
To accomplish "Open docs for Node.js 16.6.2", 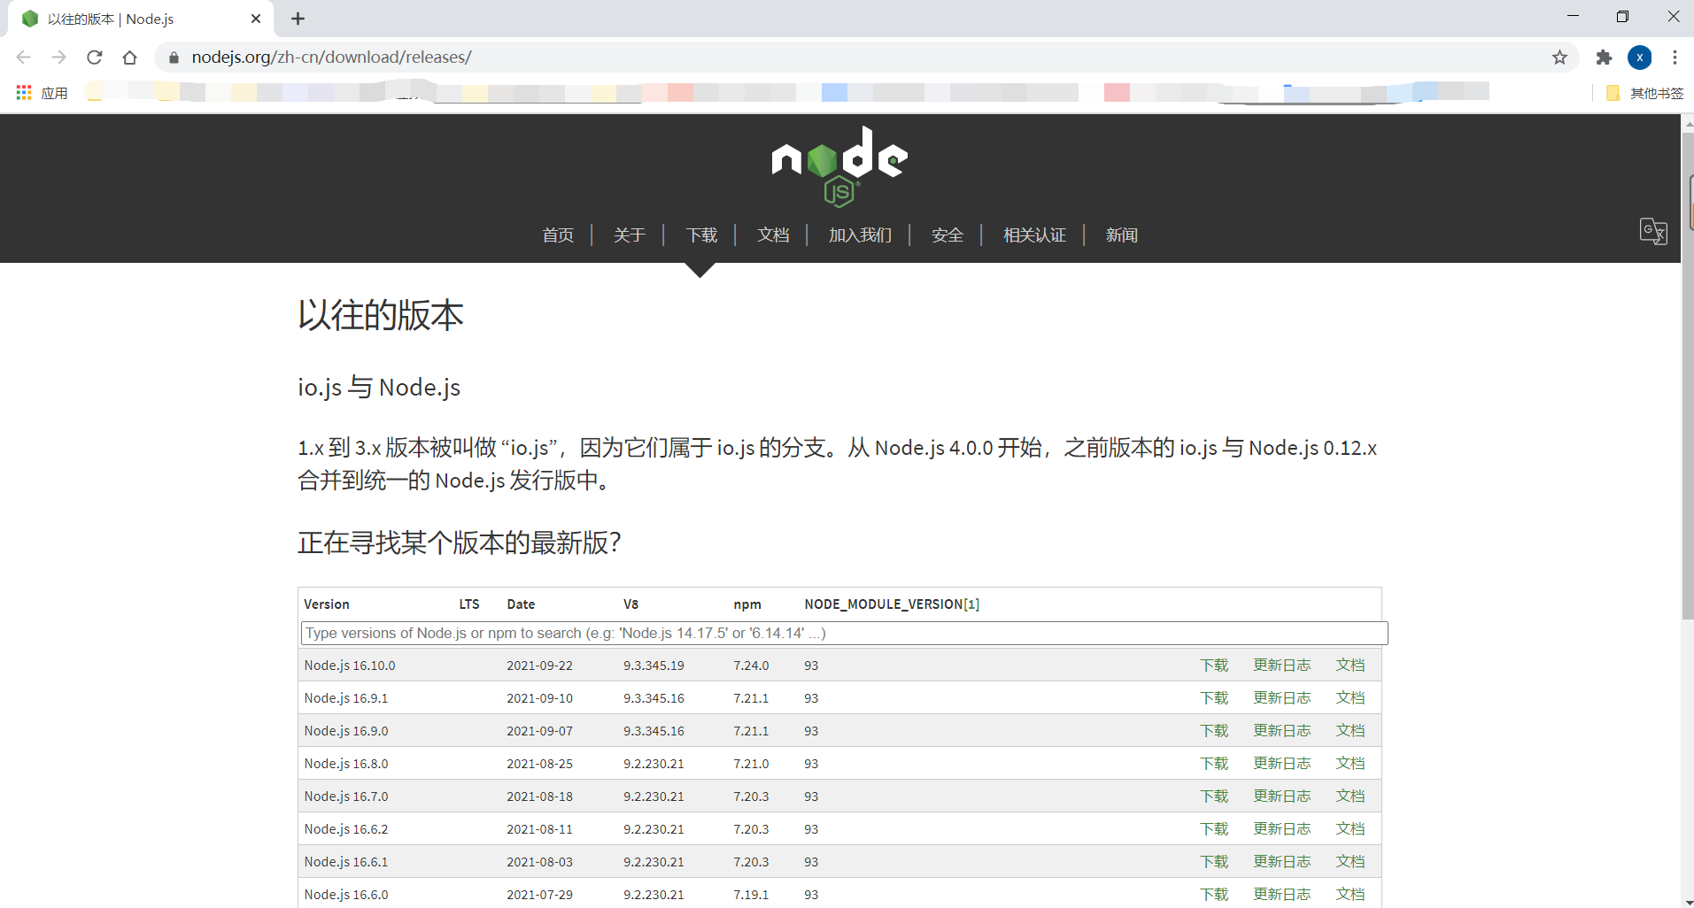I will tap(1350, 829).
